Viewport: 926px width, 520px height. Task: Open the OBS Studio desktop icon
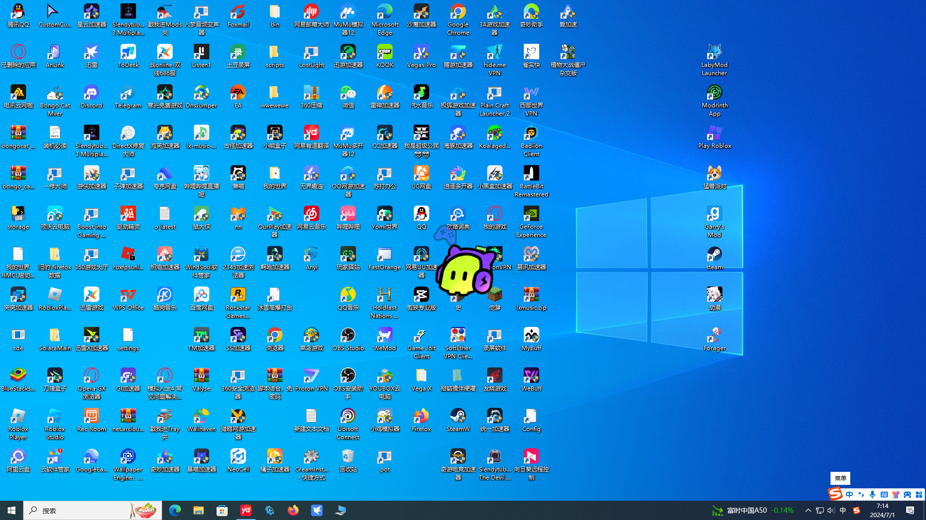point(348,339)
